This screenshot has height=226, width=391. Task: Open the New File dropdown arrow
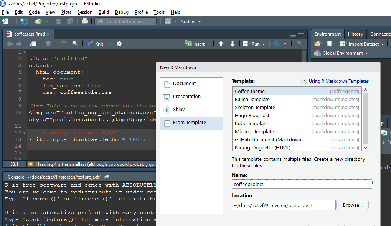point(13,21)
